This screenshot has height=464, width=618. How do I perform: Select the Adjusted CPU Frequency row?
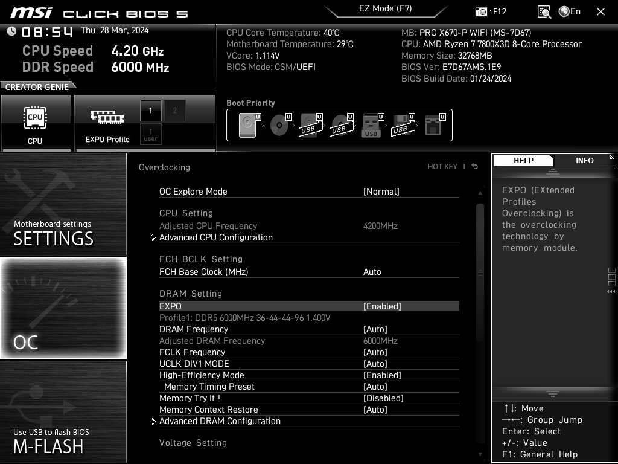point(309,226)
